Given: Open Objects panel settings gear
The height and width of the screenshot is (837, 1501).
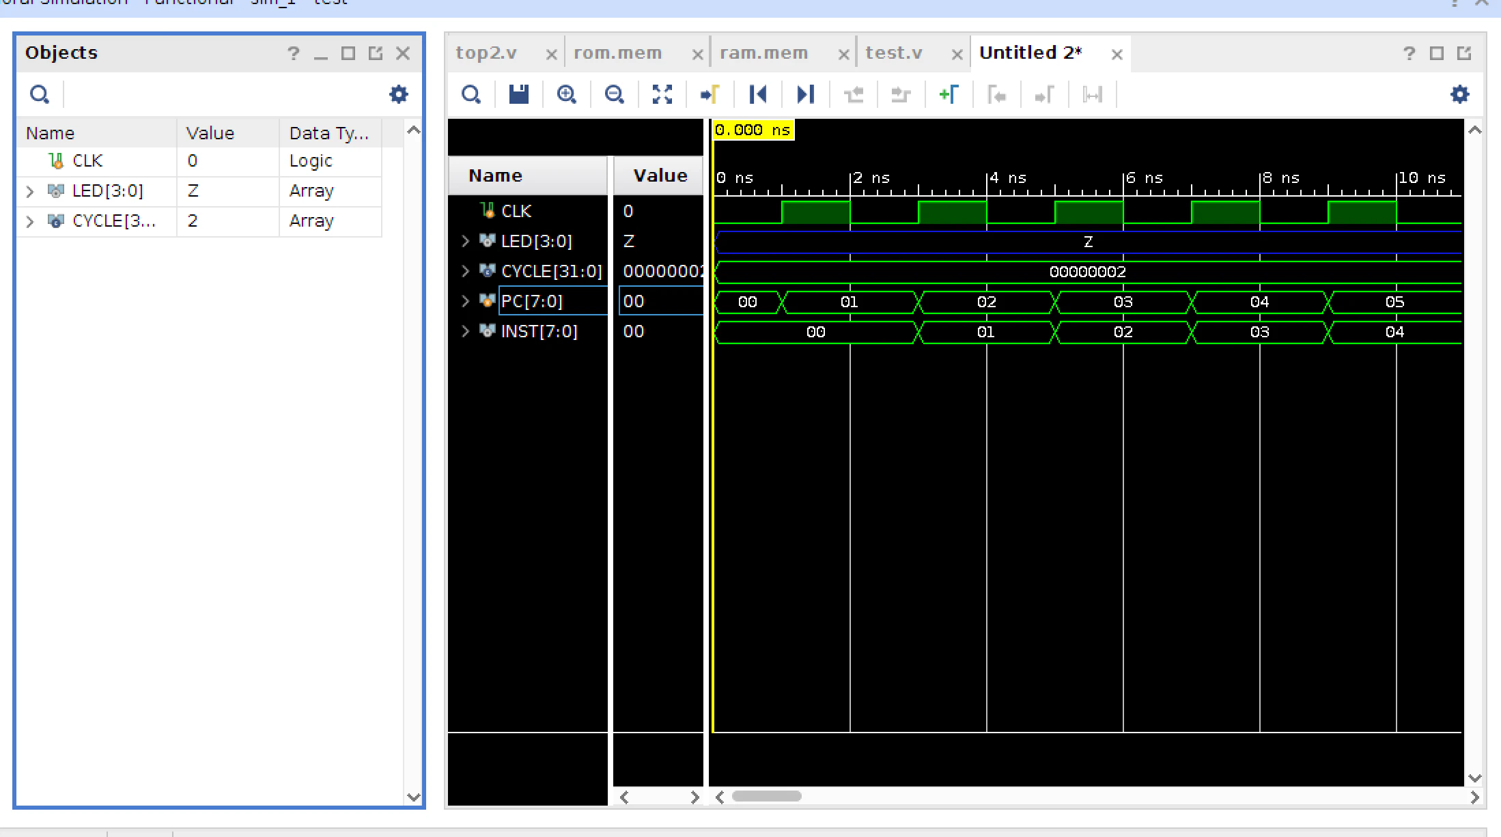Looking at the screenshot, I should coord(399,94).
